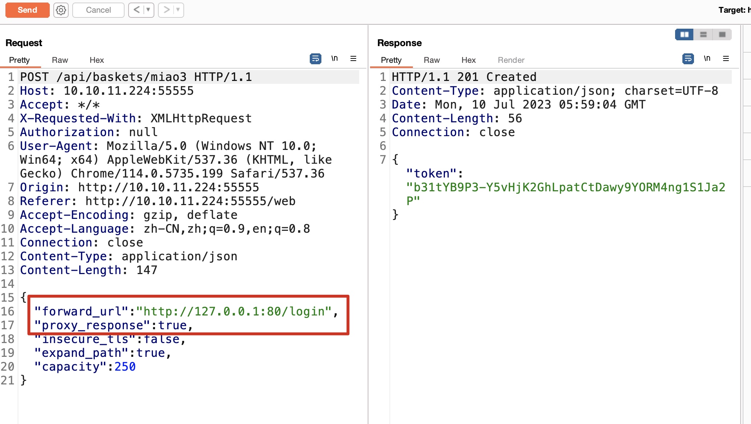This screenshot has width=751, height=424.
Task: Select combined tabbed layout icon
Action: click(722, 34)
